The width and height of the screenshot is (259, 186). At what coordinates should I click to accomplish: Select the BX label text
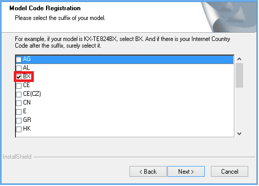point(27,76)
